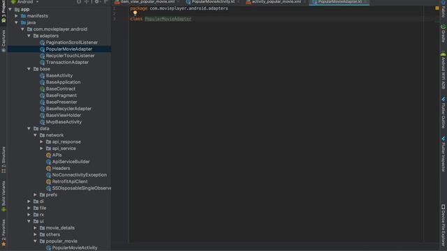Viewport: 447px width, 251px height.
Task: Open PopularMovieActivity in popular_movie package
Action: click(72, 248)
